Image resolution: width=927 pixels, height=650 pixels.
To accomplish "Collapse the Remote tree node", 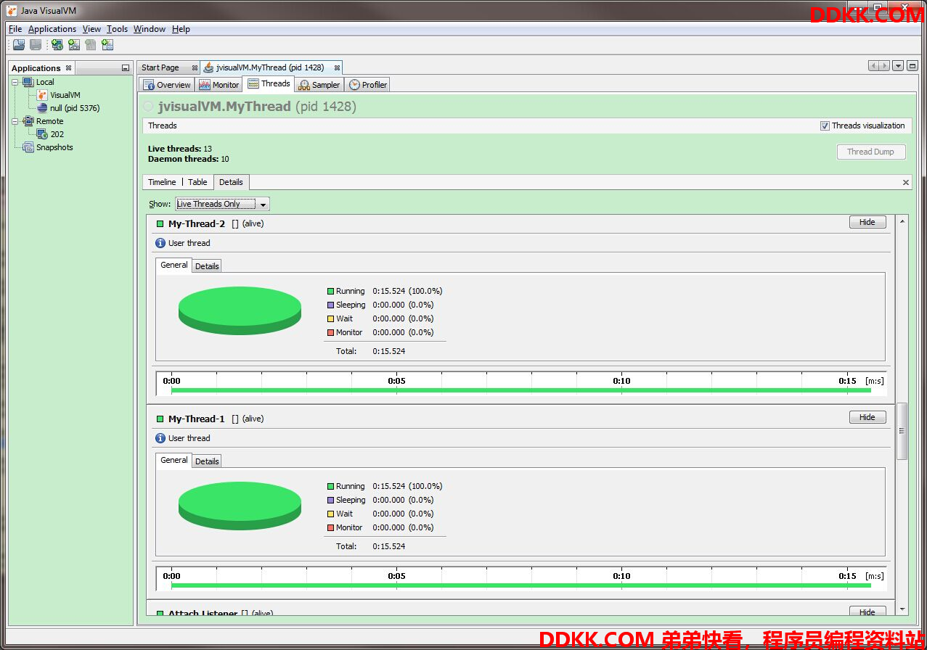I will pyautogui.click(x=15, y=121).
